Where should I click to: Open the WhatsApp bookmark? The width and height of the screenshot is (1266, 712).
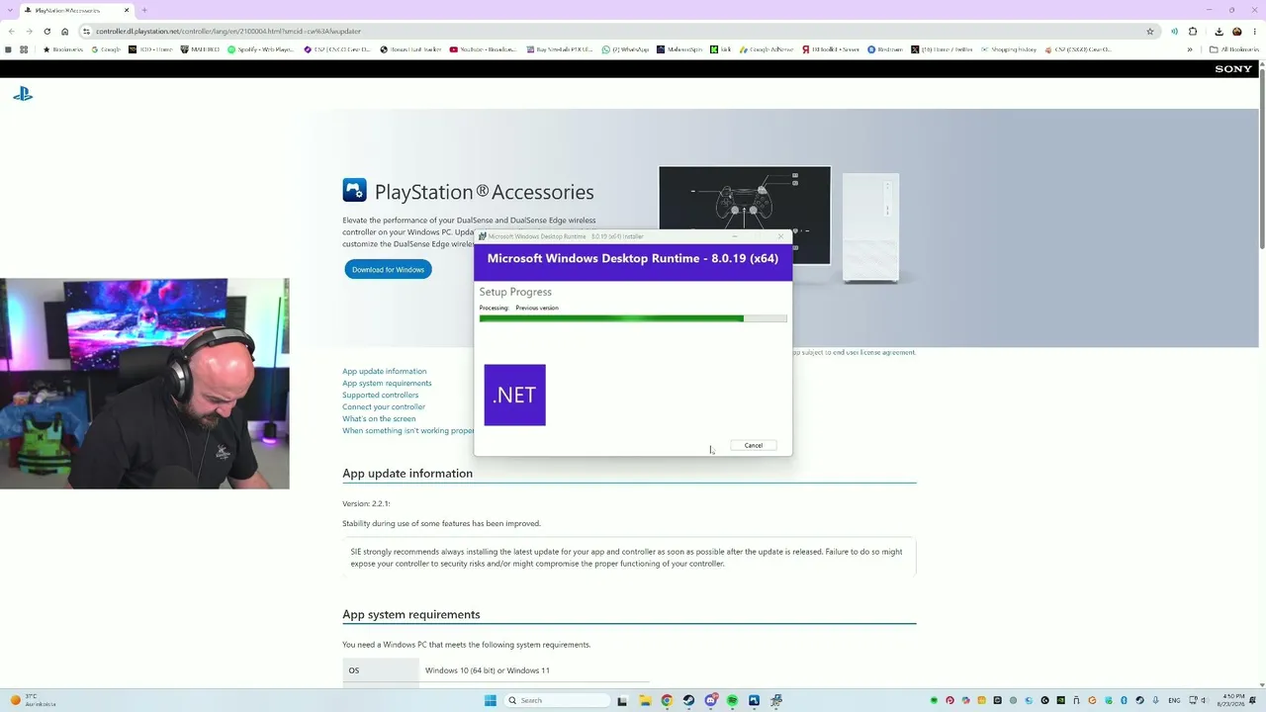click(626, 49)
